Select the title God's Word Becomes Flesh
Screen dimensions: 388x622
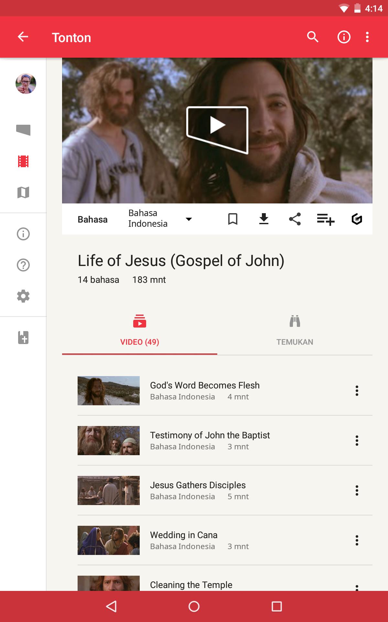[x=205, y=385]
